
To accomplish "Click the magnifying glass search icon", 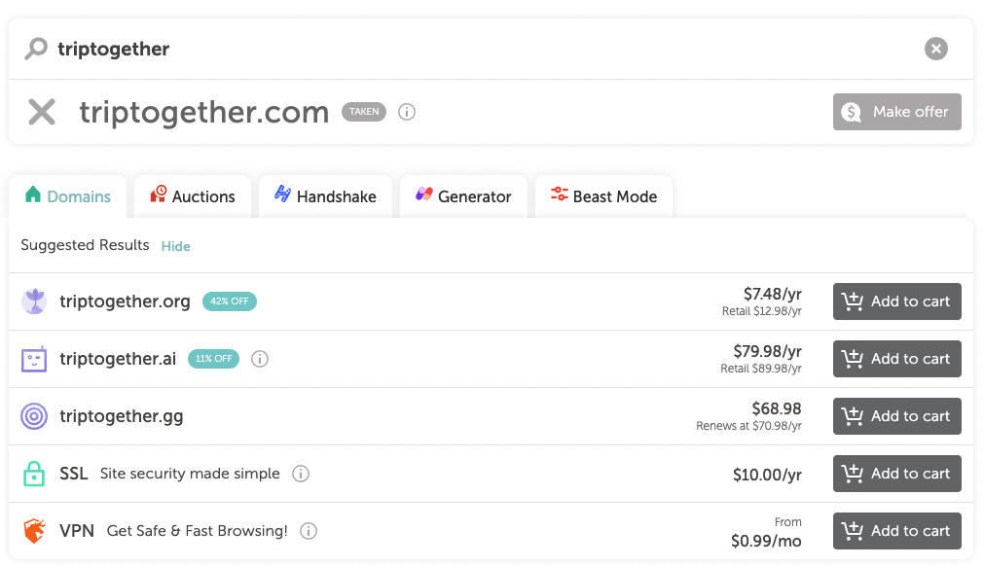I will [36, 49].
